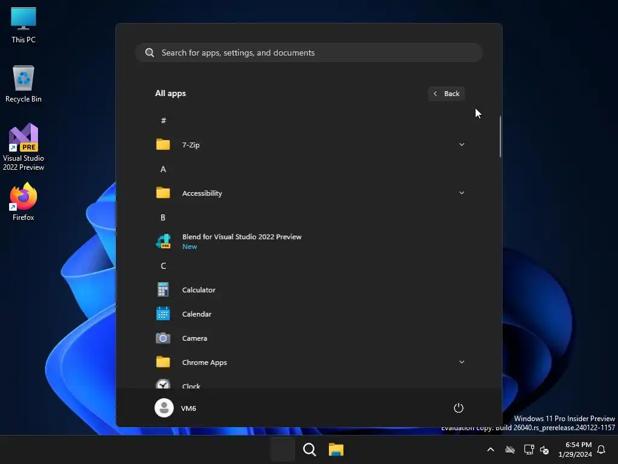Screen dimensions: 618x464
Task: Show hidden tray icons chevron
Action: (491, 449)
